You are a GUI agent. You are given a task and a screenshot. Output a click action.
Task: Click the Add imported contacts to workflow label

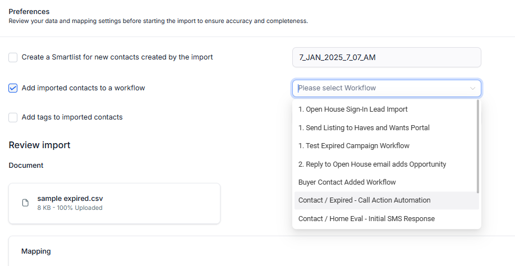(83, 88)
